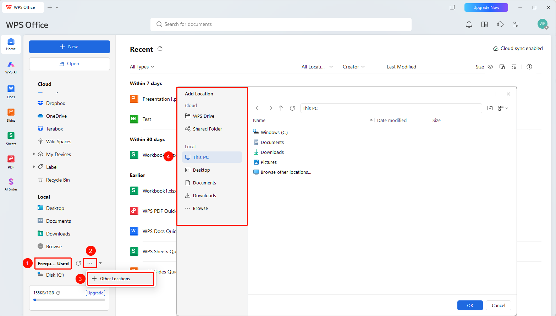Screen dimensions: 556x316
Task: Go forward in the Add Location dialog
Action: [x=270, y=108]
